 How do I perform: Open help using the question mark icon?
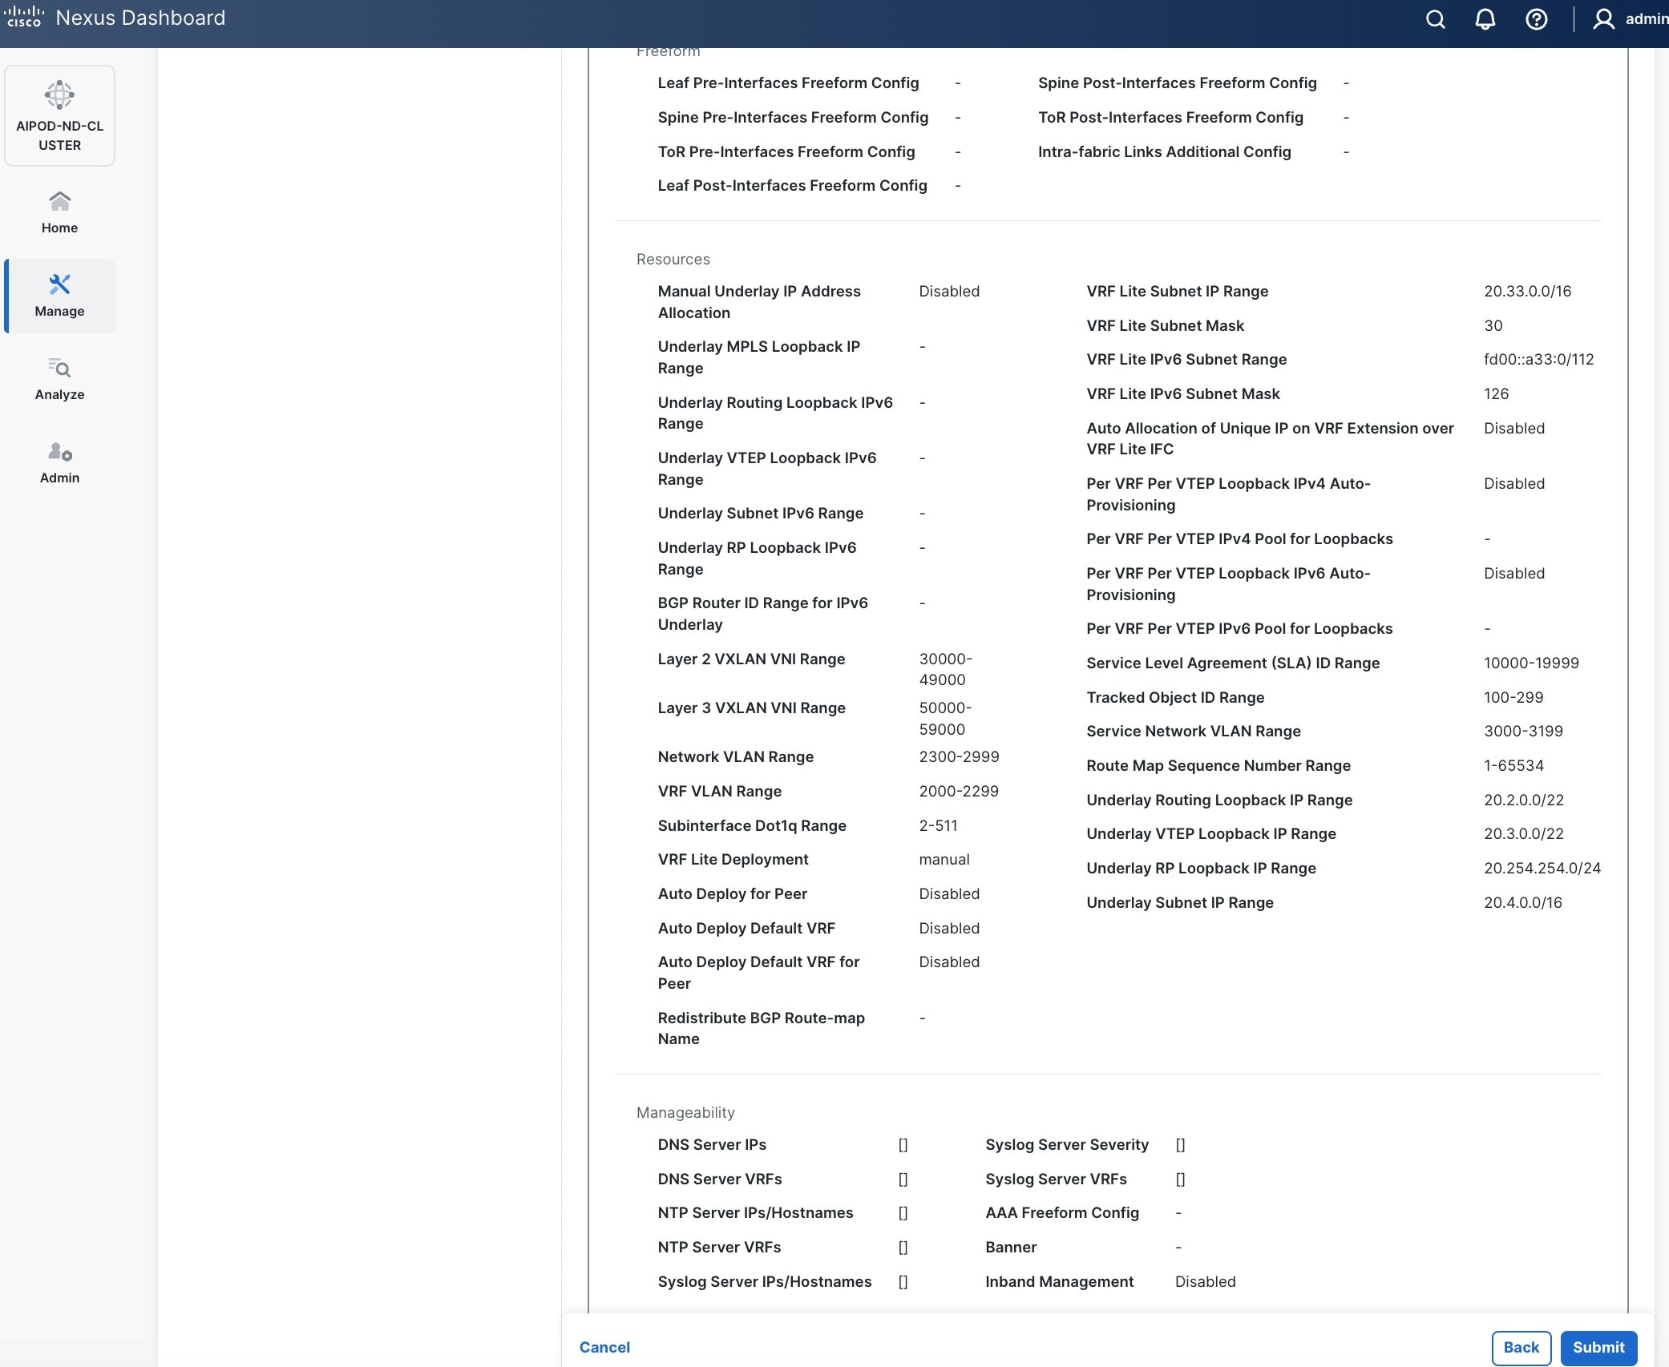pos(1537,18)
